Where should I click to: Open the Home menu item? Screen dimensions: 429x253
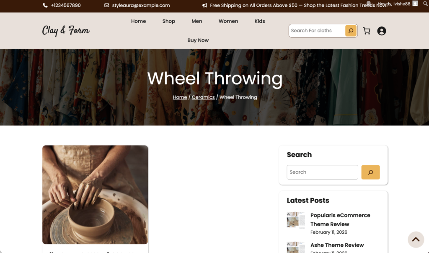coord(138,21)
